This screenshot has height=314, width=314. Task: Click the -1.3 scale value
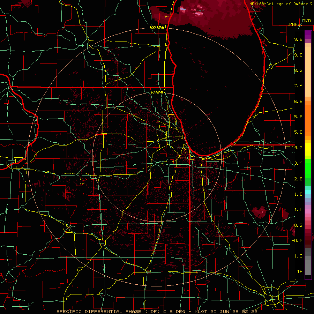[x=297, y=256]
